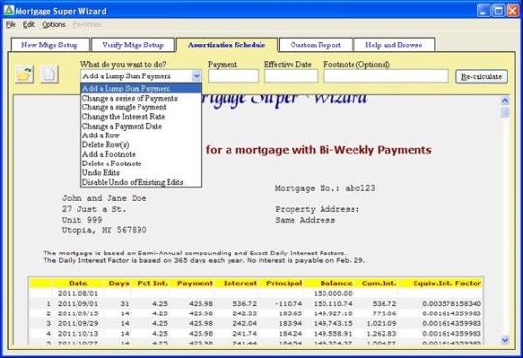This screenshot has width=523, height=358.
Task: Click the 'Cum.Int.' column header
Action: pyautogui.click(x=380, y=283)
